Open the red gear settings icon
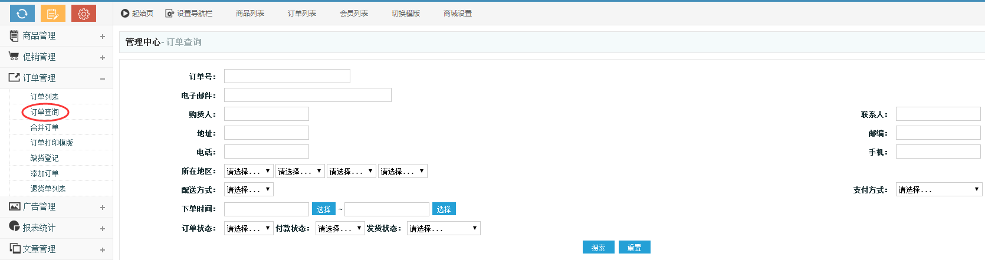The width and height of the screenshot is (985, 260). (84, 13)
